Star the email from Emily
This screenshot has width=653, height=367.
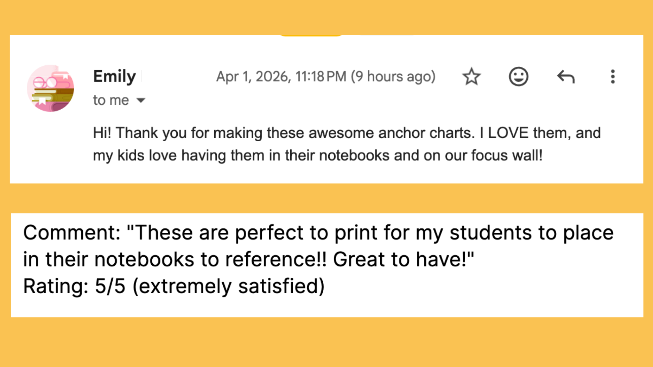click(x=471, y=77)
